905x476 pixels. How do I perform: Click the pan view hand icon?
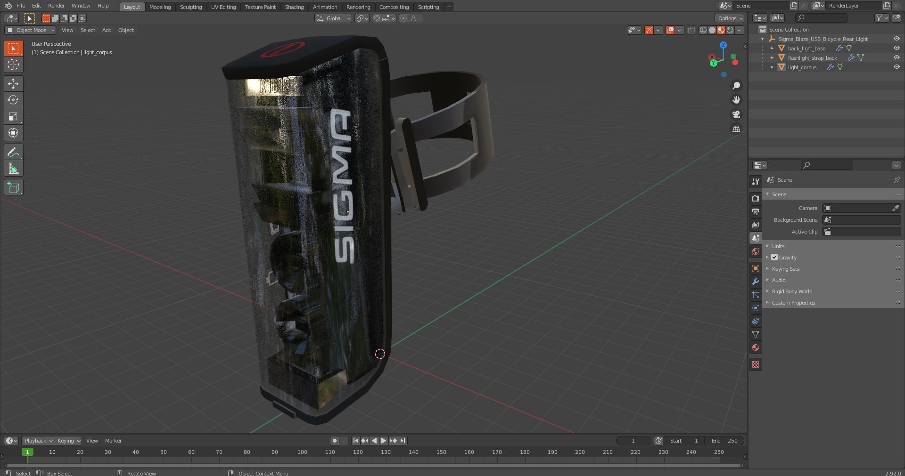coord(736,100)
